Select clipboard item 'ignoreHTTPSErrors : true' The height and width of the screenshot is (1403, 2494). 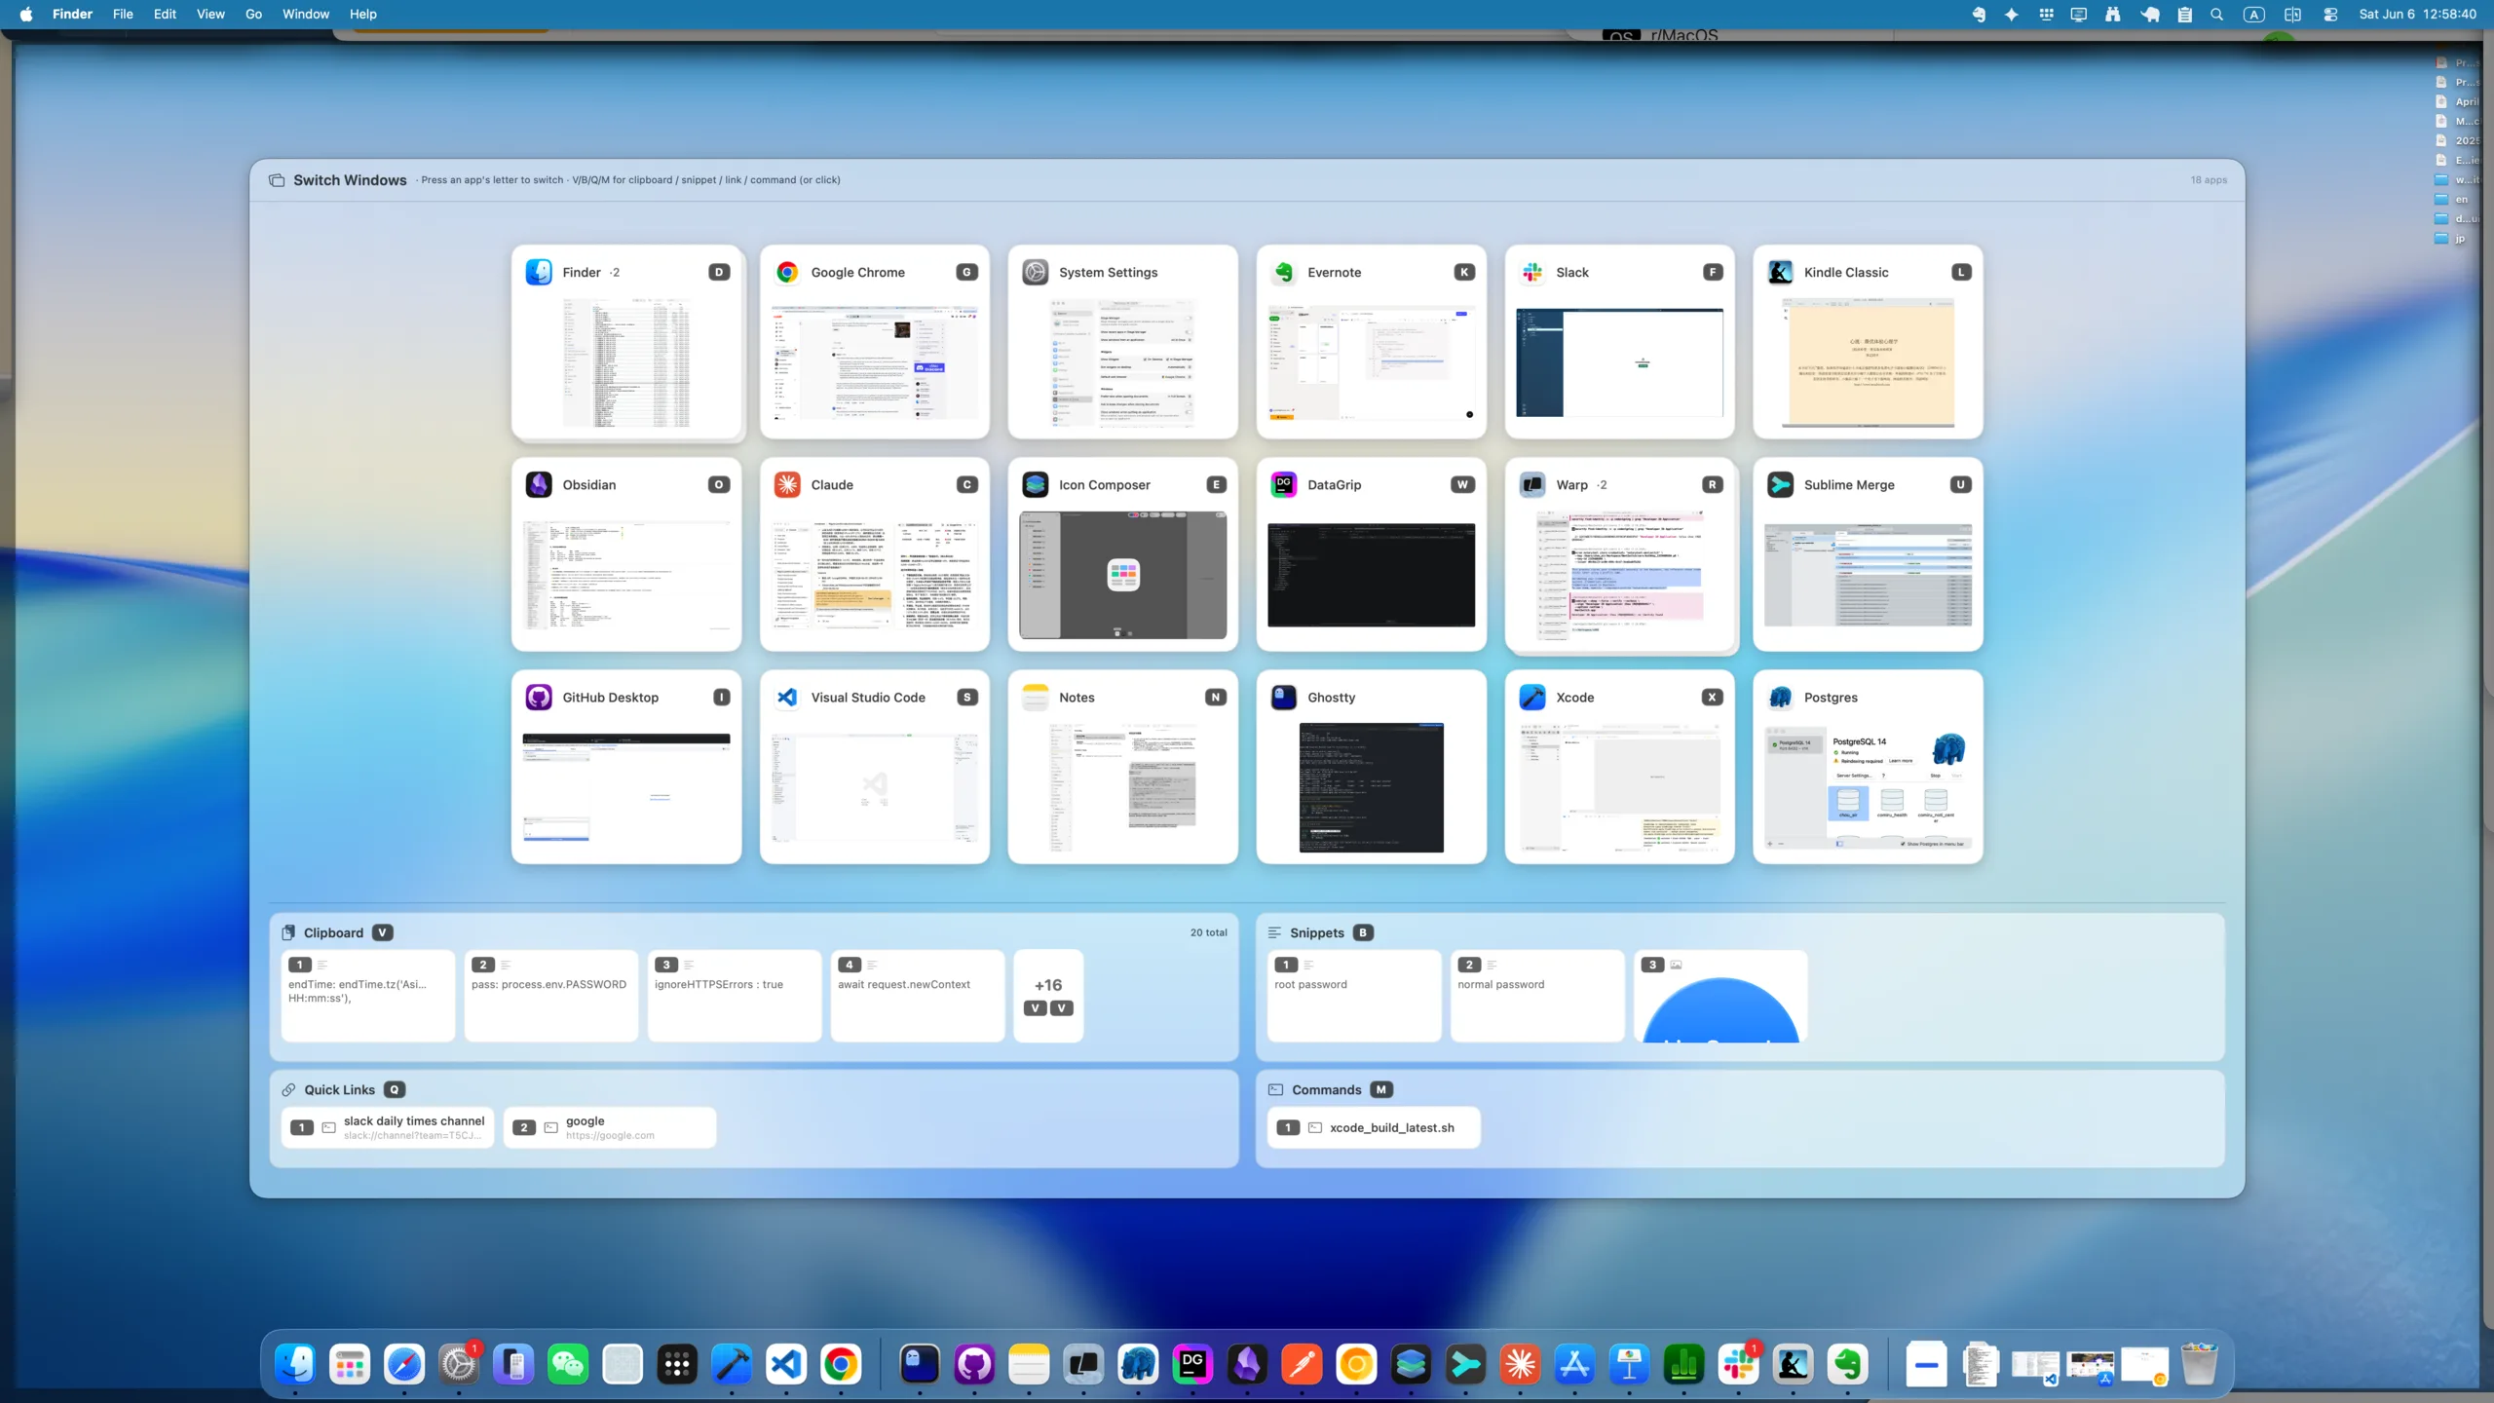click(x=734, y=996)
